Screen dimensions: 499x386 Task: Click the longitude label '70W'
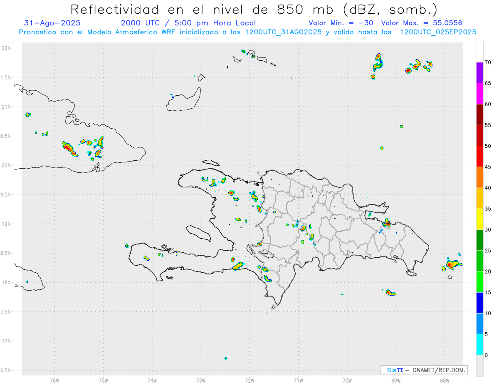point(347,380)
